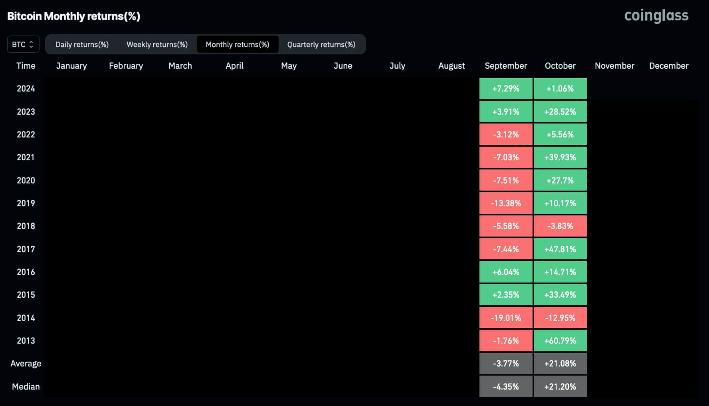Select the 2024 September +7.29% cell
The image size is (709, 406).
[x=506, y=89]
